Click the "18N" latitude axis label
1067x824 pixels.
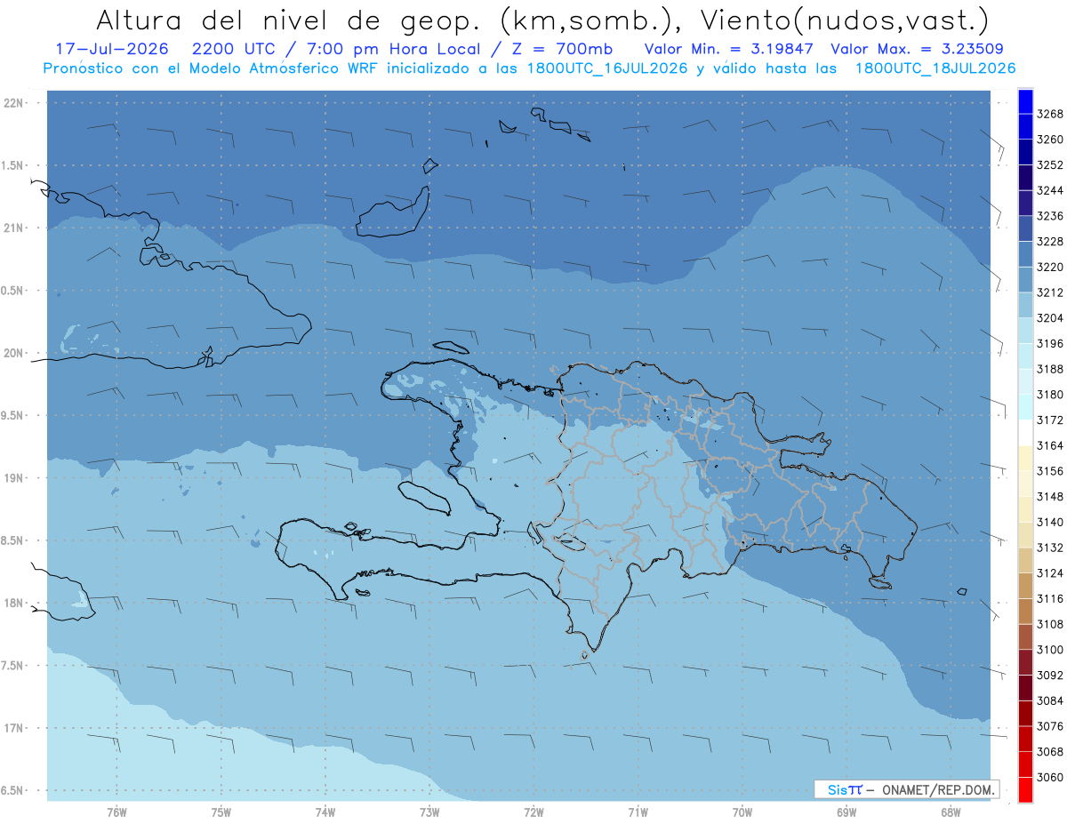click(x=13, y=603)
